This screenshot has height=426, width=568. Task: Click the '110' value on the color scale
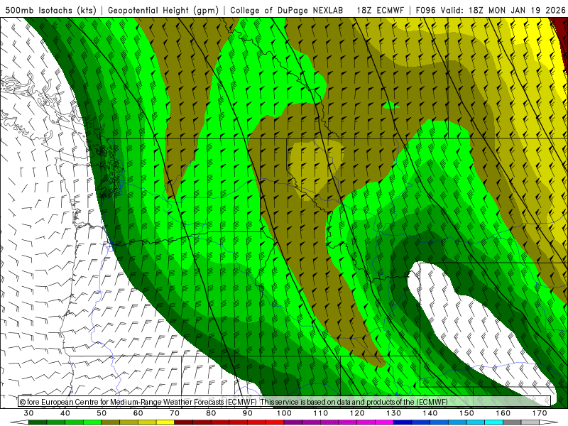321,413
